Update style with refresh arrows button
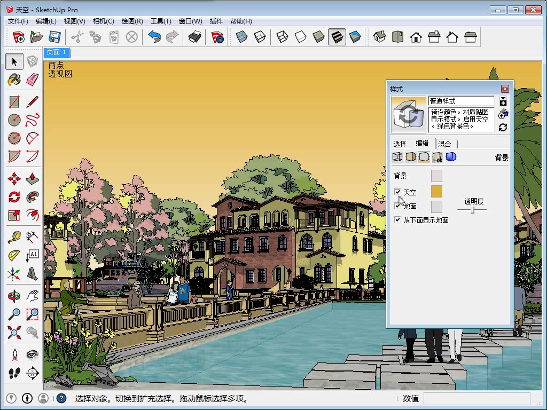547x410 pixels. (503, 127)
